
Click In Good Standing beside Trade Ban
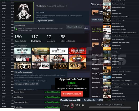coord(52,107)
